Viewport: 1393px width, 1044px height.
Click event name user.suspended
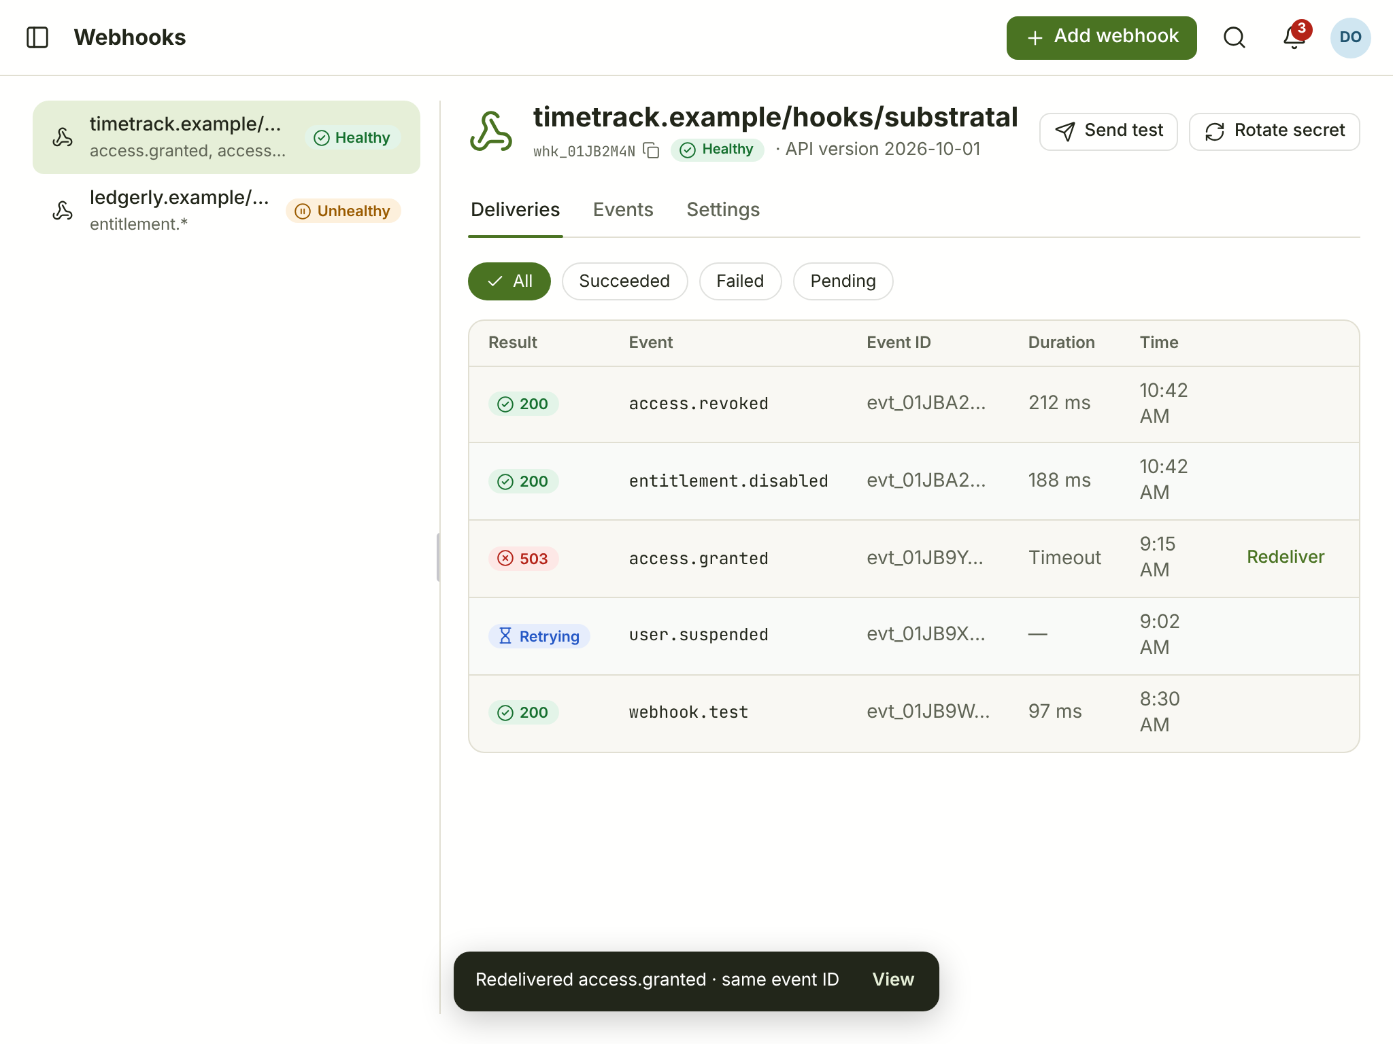pyautogui.click(x=699, y=635)
